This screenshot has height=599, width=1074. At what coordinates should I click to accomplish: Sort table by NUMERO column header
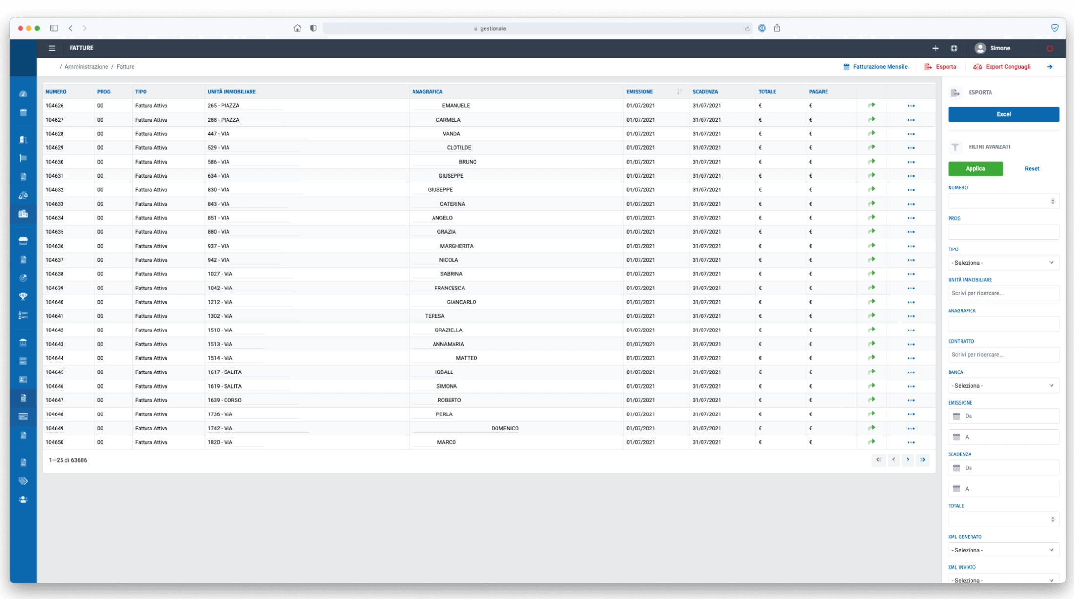[x=56, y=92]
